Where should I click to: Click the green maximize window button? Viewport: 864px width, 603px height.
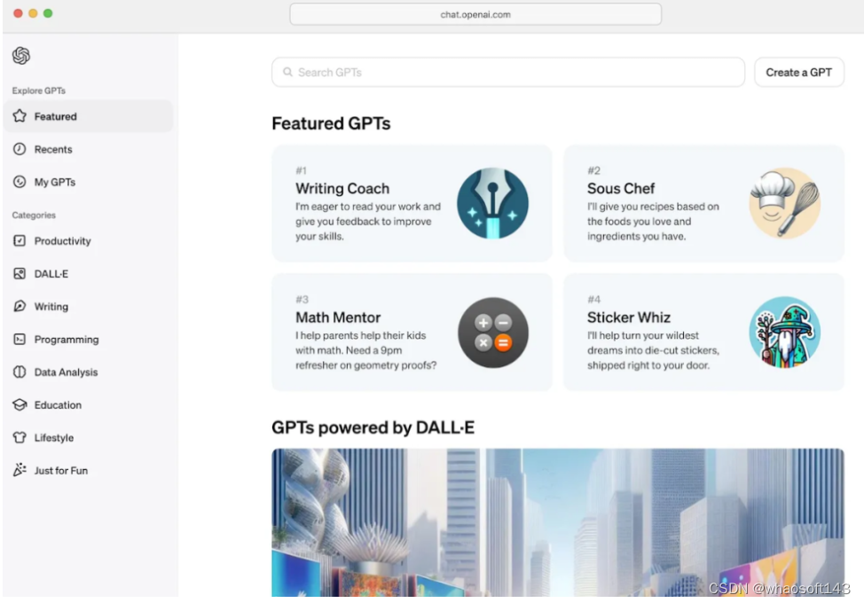[48, 13]
